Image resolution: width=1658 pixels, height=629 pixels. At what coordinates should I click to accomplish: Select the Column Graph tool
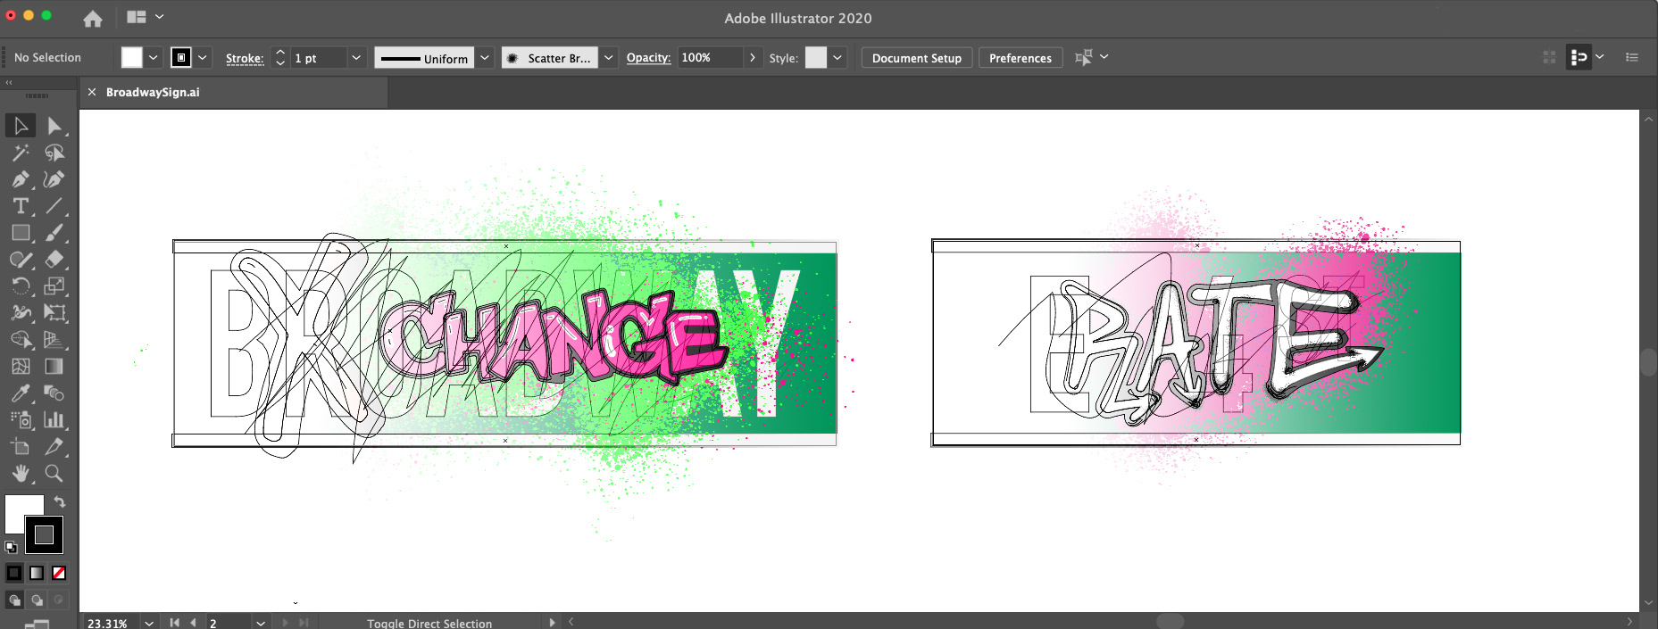[54, 420]
